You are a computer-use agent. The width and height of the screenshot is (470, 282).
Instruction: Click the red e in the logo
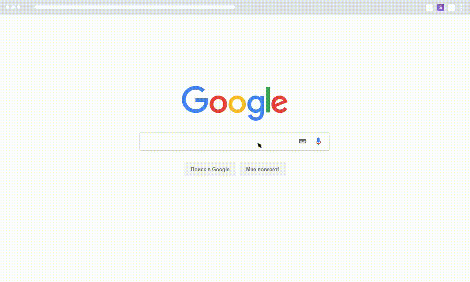(280, 104)
